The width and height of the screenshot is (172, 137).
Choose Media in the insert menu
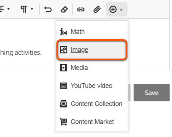79,68
